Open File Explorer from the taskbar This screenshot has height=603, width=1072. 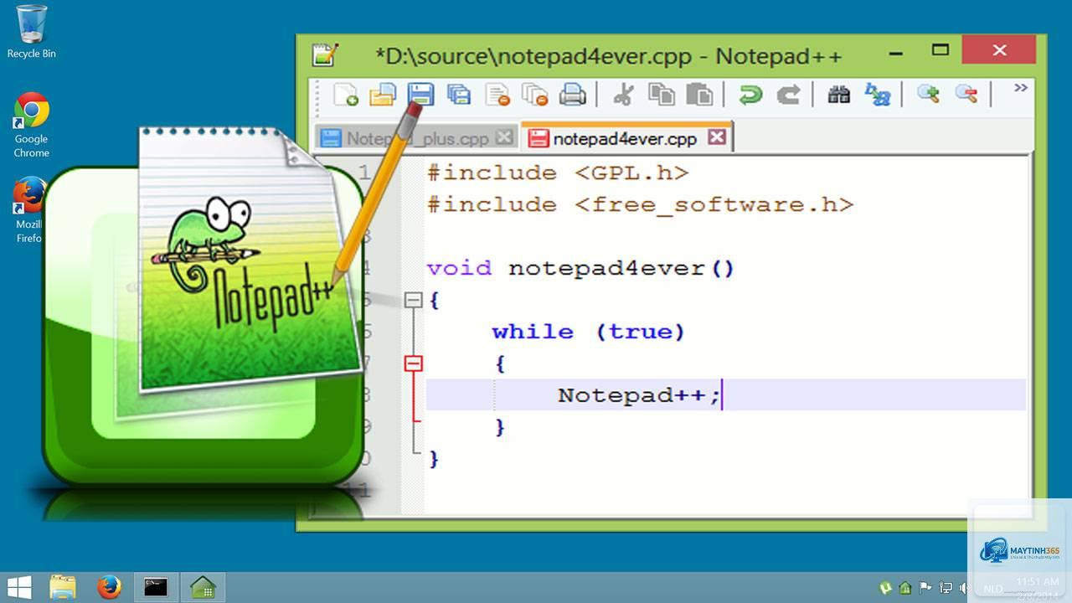tap(63, 587)
